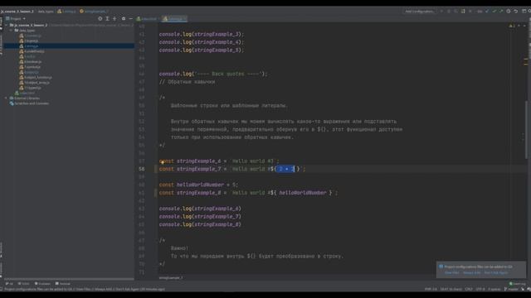
Task: Open the Terminal tool window tab
Action: pyautogui.click(x=63, y=284)
